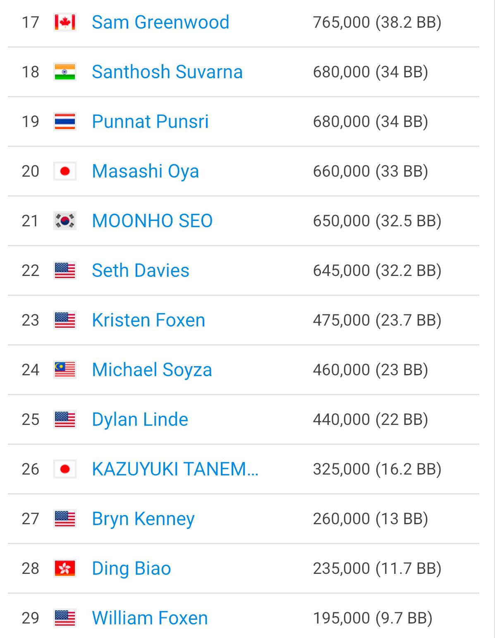Open Santhosh Suvarna's player link
Viewport: 495px width, 638px height.
click(167, 72)
